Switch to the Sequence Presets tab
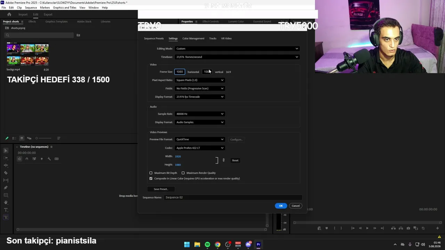 point(154,39)
